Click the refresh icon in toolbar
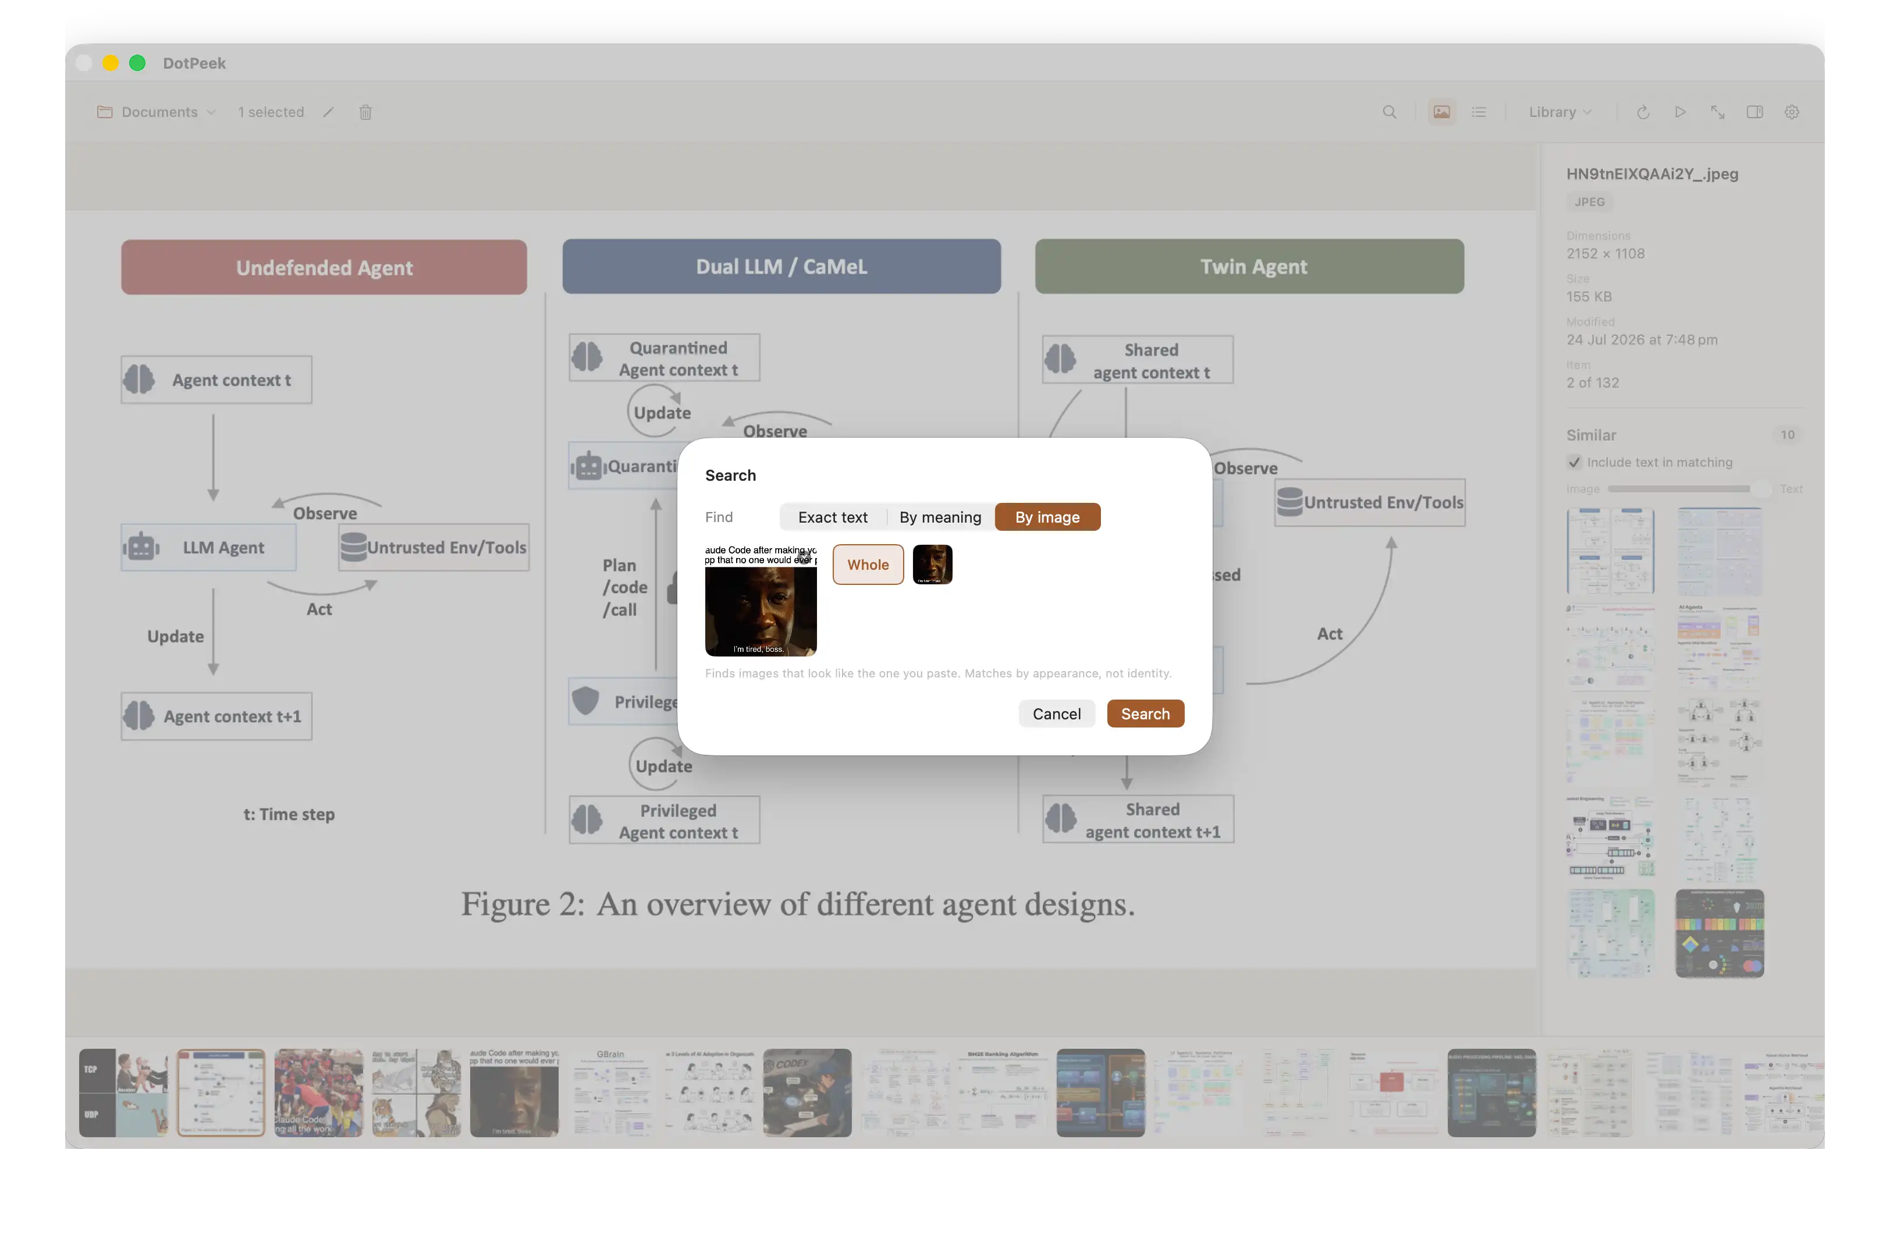This screenshot has height=1235, width=1890. pyautogui.click(x=1643, y=112)
